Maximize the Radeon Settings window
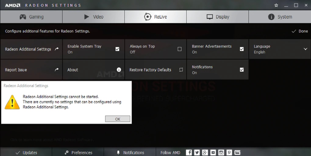Viewport: 311px width, 156px height. pyautogui.click(x=296, y=5)
